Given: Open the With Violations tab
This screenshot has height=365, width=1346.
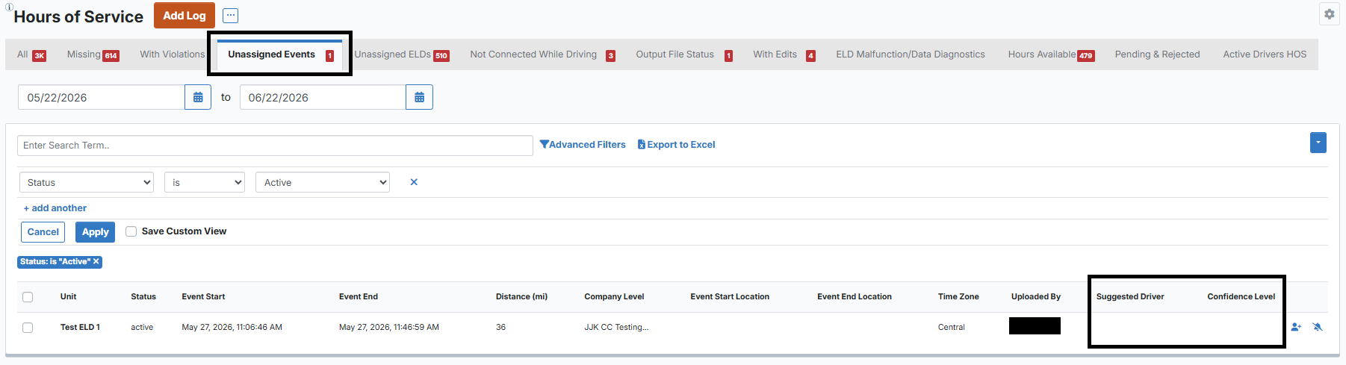Looking at the screenshot, I should point(172,54).
